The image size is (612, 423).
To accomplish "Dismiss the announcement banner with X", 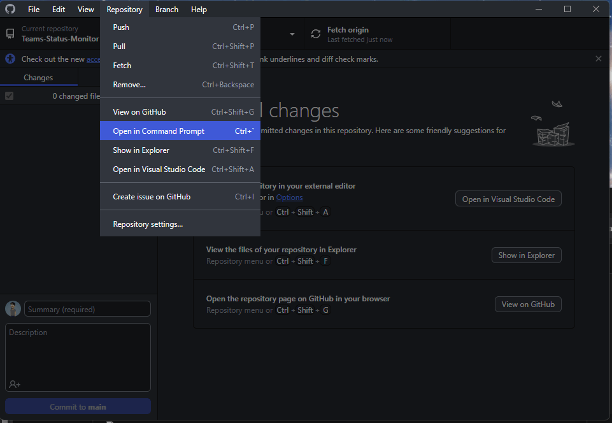I will 598,59.
